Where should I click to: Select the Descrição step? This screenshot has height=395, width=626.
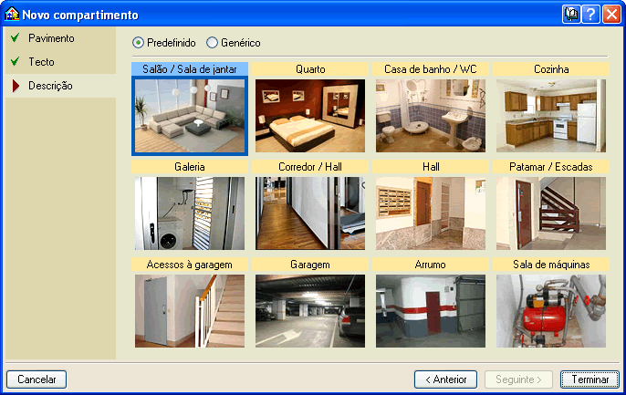click(50, 86)
